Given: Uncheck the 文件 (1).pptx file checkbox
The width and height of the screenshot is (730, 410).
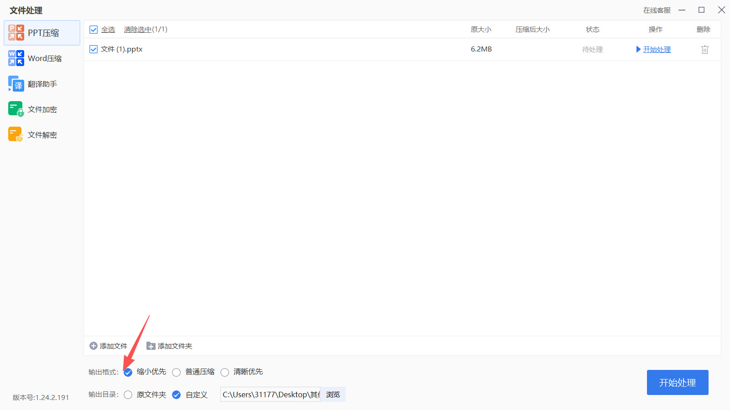Looking at the screenshot, I should point(94,49).
